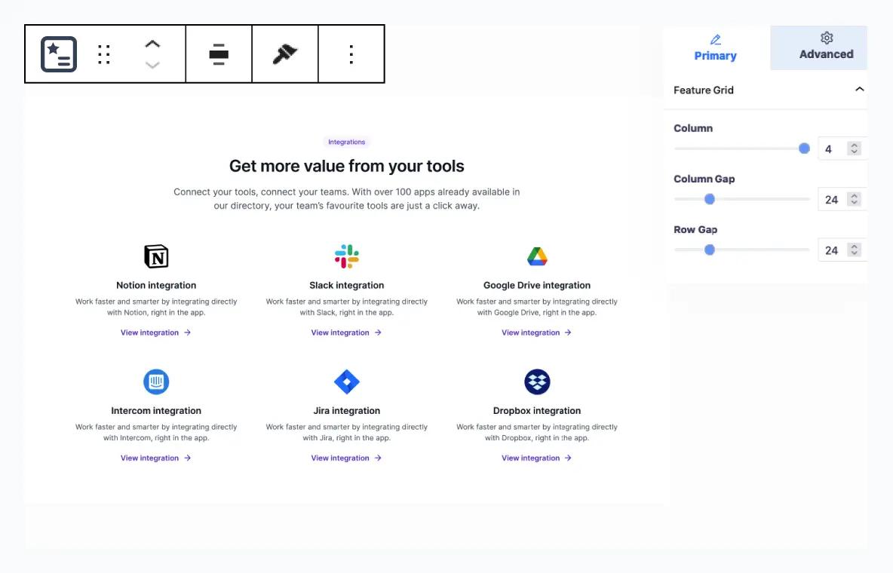Click the Jira integration logo
Image resolution: width=893 pixels, height=573 pixels.
346,381
